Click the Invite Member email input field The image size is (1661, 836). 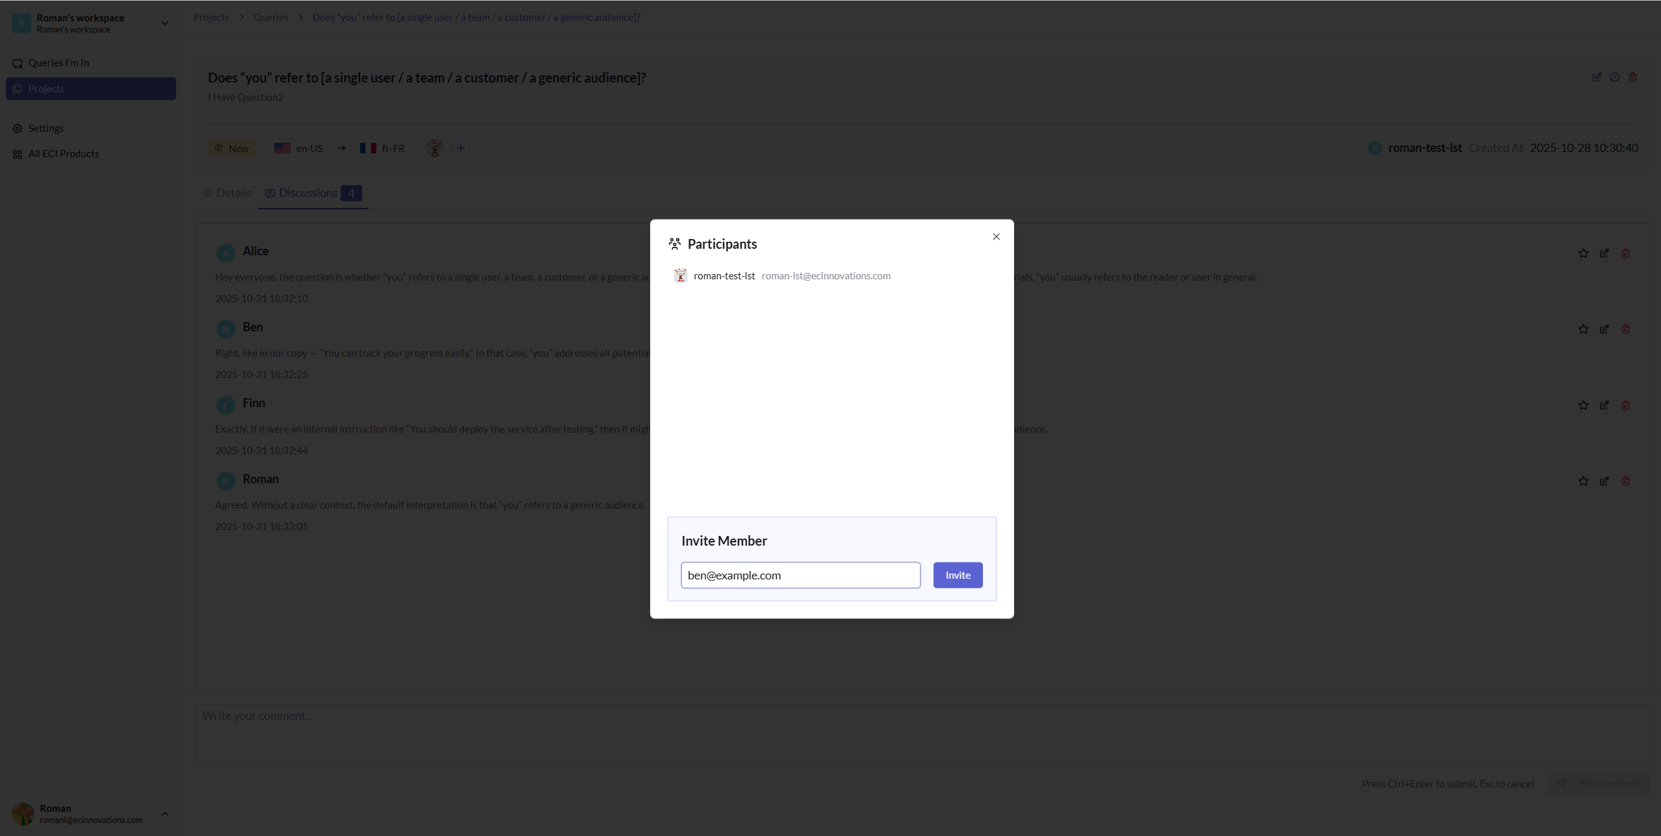[800, 575]
